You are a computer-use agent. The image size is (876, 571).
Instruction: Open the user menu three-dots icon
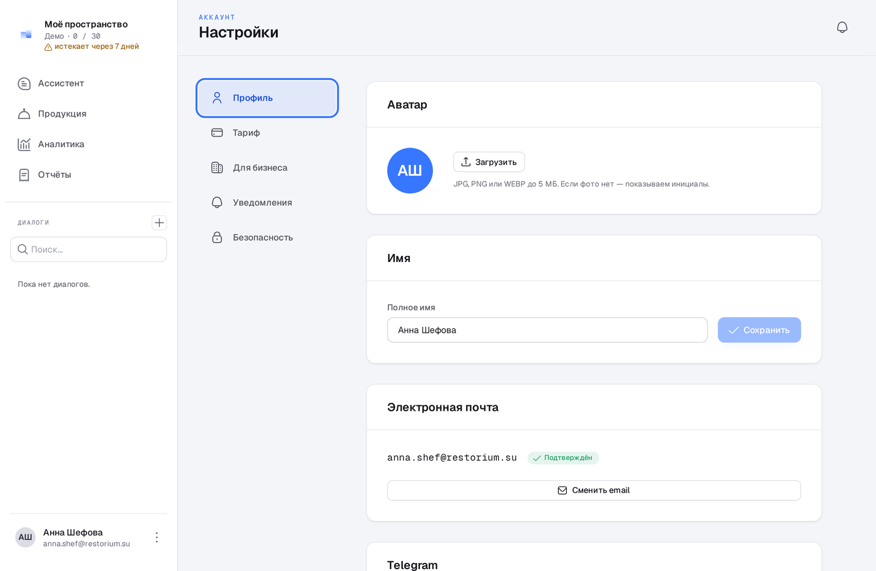[157, 537]
